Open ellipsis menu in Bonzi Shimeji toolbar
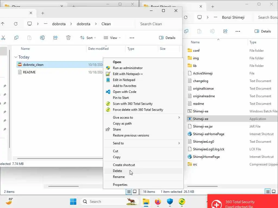The image size is (278, 208). 238,31
